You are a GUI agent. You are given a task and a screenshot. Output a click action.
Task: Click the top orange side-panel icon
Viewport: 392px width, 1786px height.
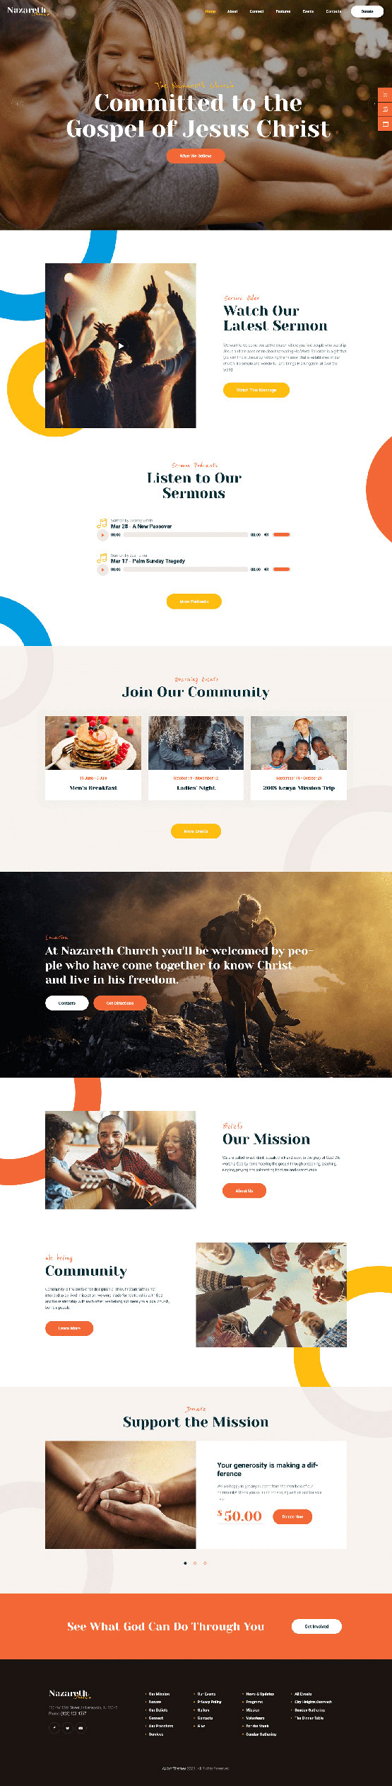(x=385, y=94)
